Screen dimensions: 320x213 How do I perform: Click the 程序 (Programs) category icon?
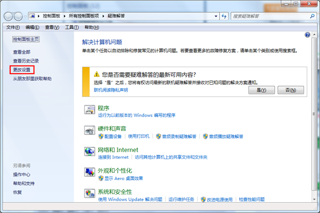[89, 110]
